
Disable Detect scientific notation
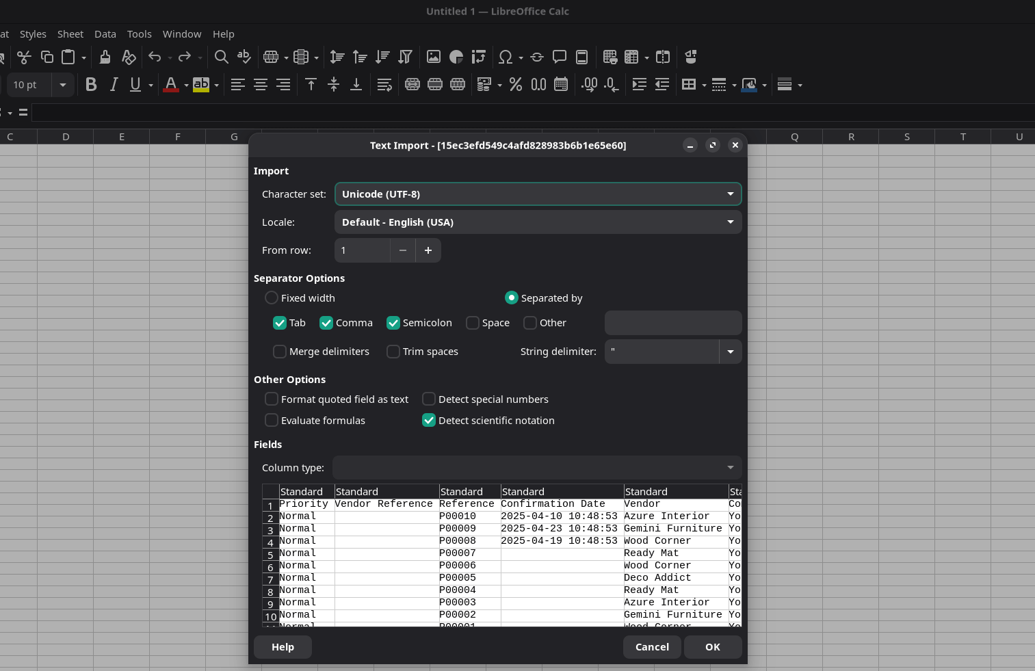click(429, 420)
